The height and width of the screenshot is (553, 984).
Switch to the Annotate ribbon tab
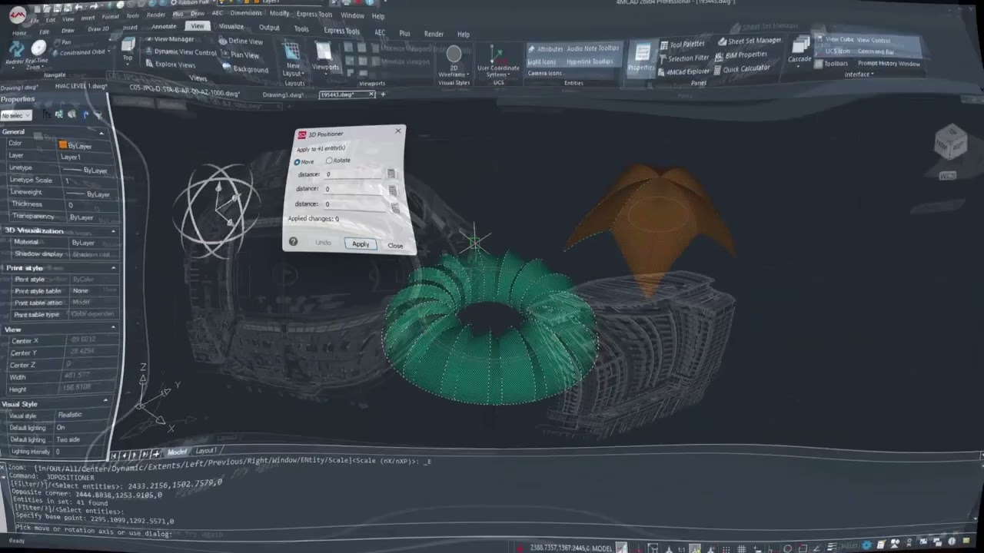[164, 26]
